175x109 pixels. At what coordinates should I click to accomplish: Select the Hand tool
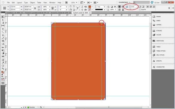pos(3,66)
